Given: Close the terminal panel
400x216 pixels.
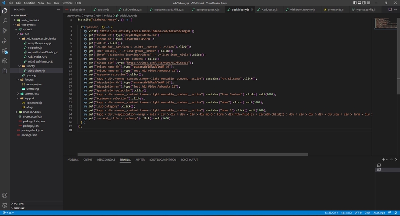Looking at the screenshot, I should click(396, 160).
